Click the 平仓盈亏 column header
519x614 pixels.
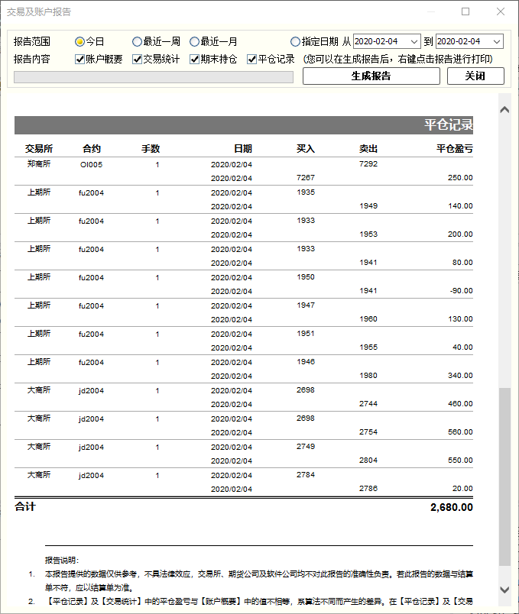tap(455, 149)
